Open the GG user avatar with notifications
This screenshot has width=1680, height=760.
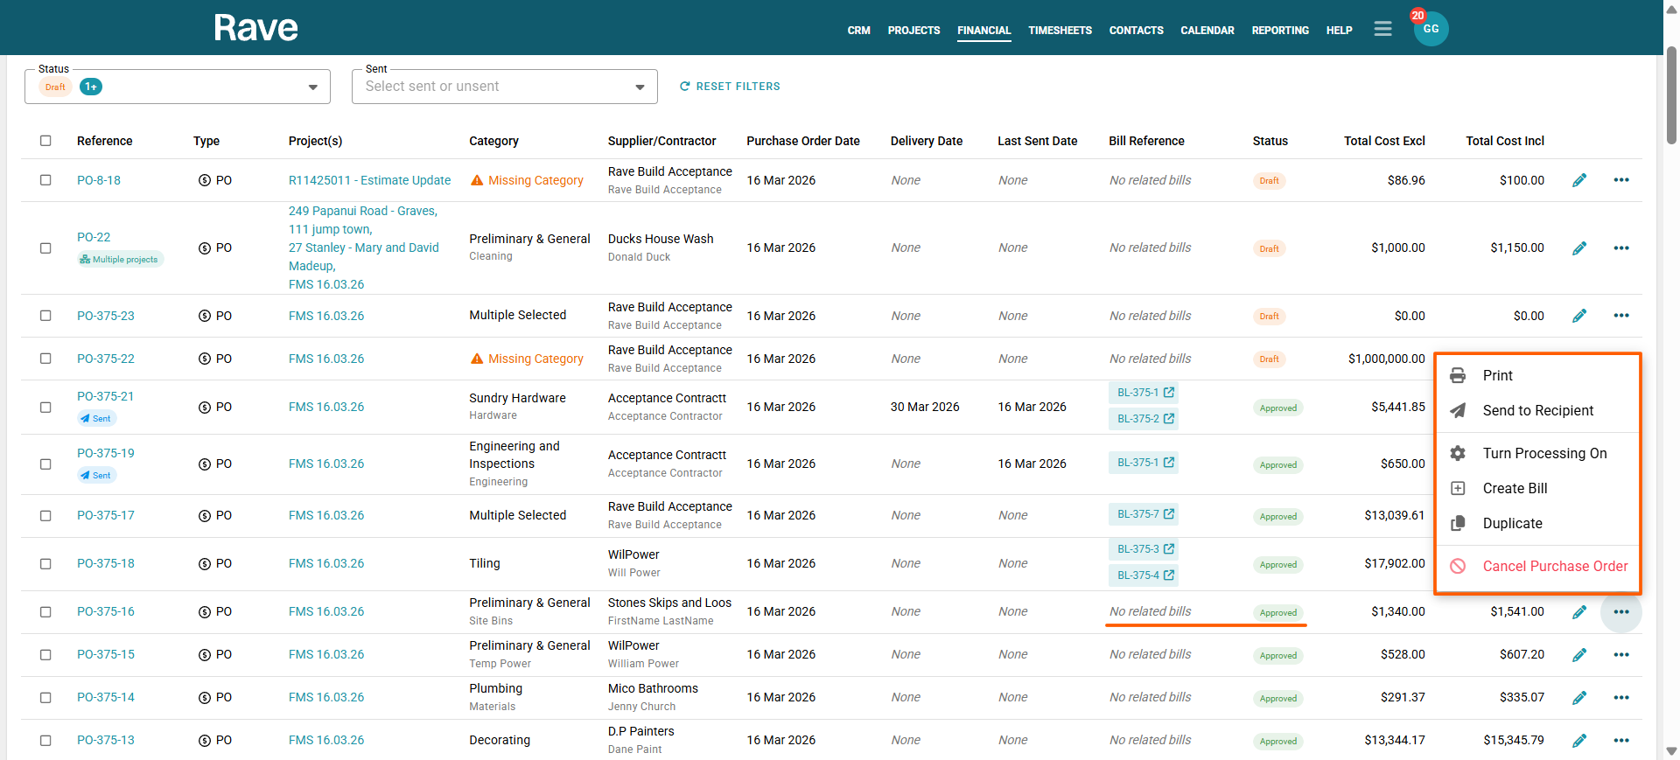tap(1431, 29)
